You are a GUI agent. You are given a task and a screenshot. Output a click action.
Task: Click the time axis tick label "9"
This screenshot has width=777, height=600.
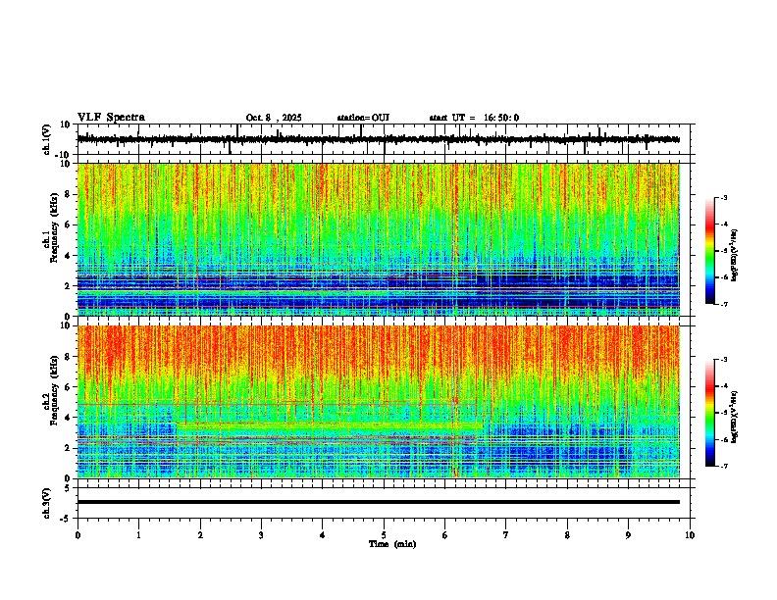(x=628, y=535)
